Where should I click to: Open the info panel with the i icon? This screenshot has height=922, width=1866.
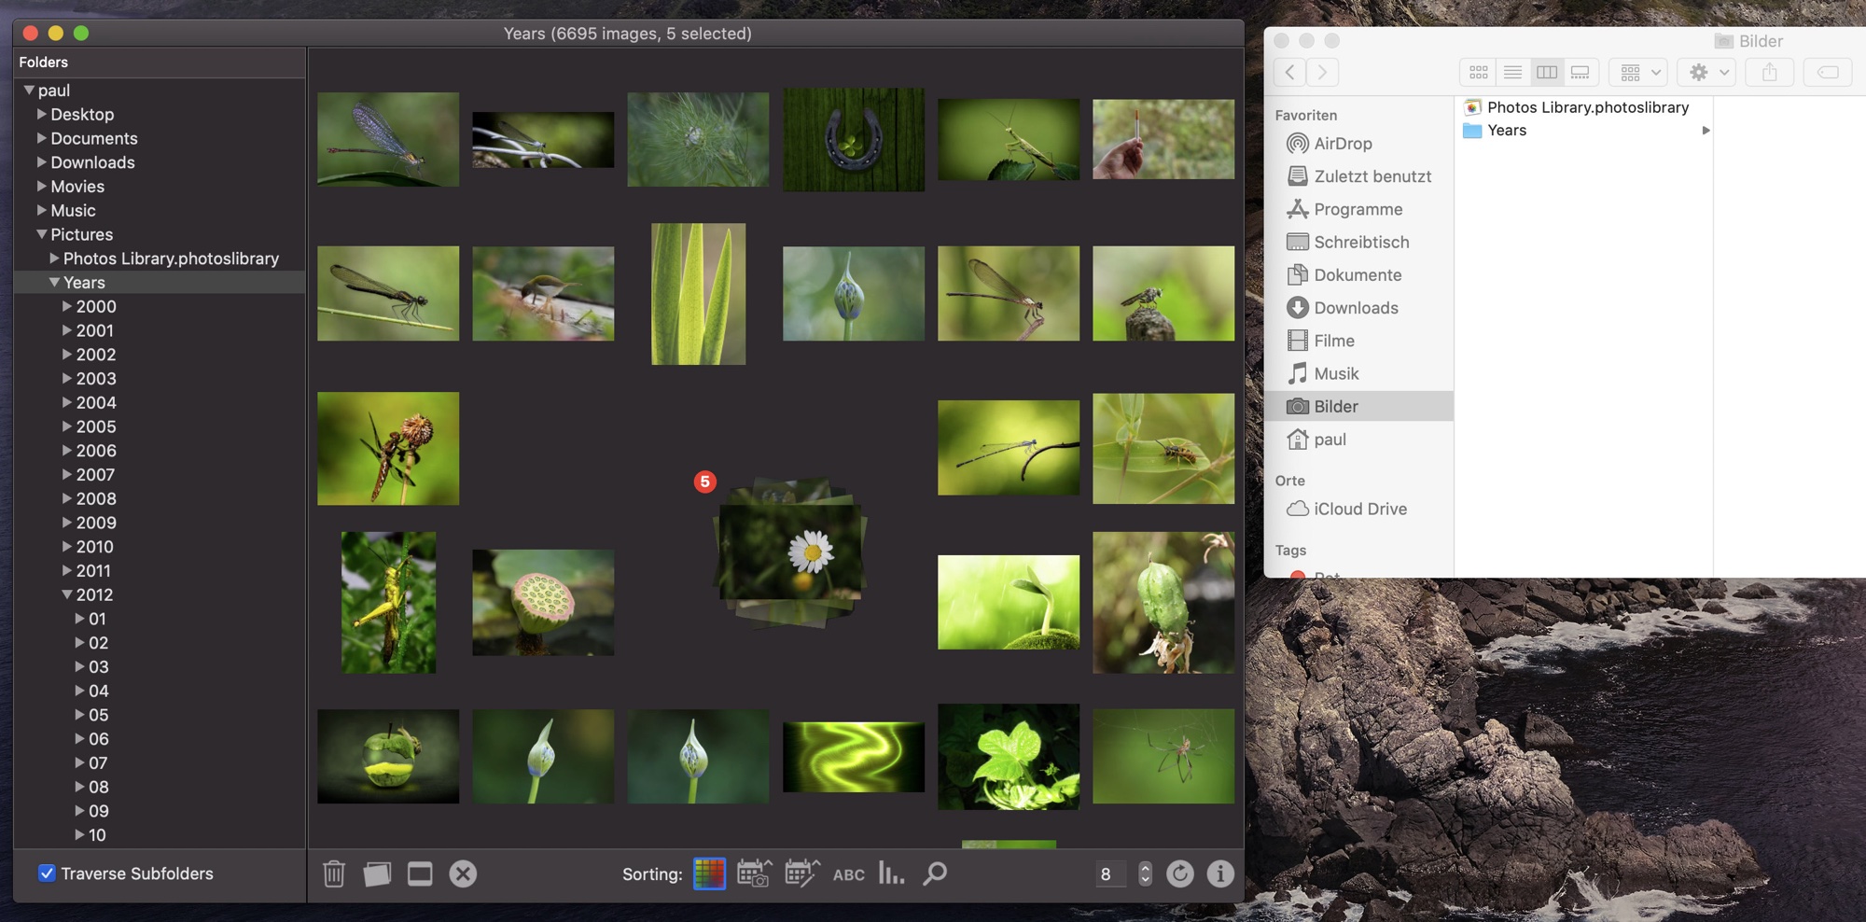point(1220,873)
